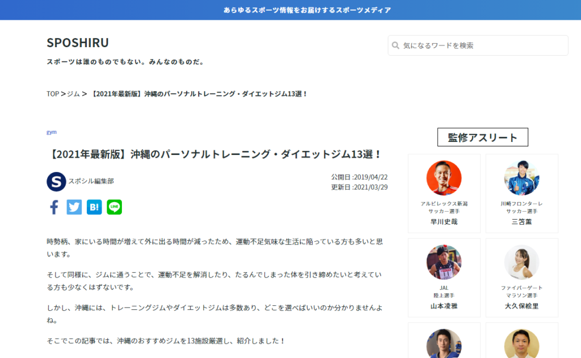Open the author link スポシル編集部
Image resolution: width=581 pixels, height=358 pixels.
tap(91, 181)
